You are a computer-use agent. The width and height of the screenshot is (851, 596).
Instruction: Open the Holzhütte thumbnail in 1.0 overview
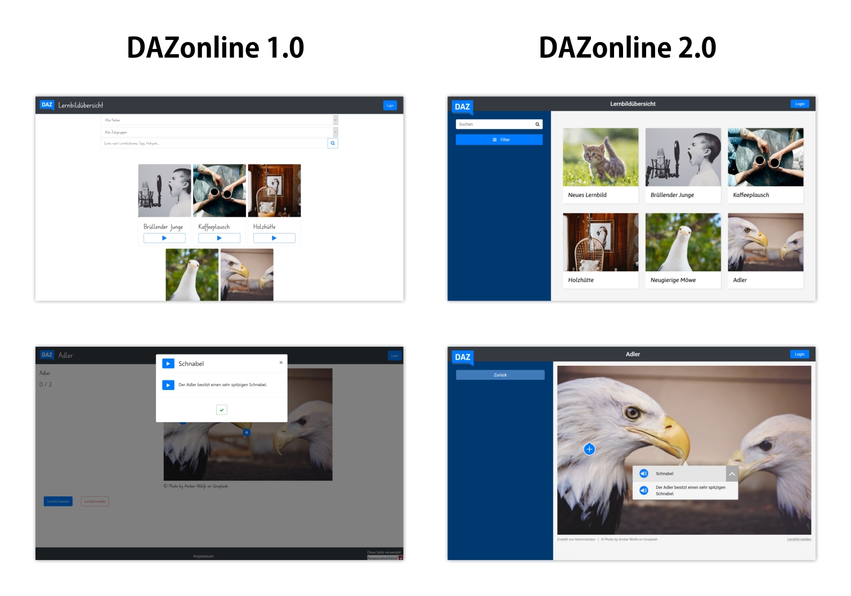(x=275, y=191)
